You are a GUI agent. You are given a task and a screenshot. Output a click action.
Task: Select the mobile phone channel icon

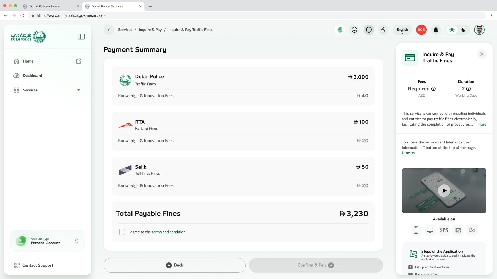pos(416,230)
